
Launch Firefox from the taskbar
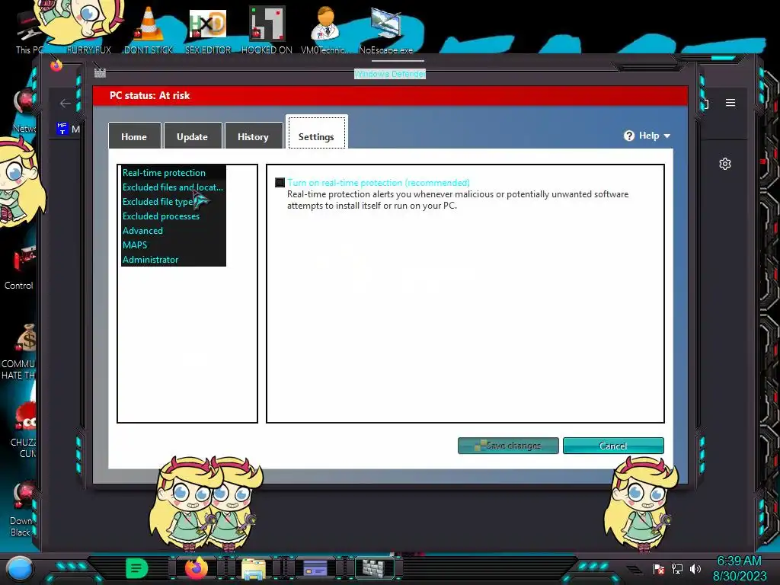coord(196,568)
